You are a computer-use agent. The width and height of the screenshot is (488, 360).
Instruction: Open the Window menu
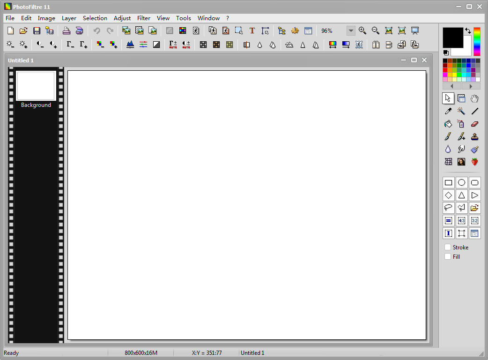(208, 18)
